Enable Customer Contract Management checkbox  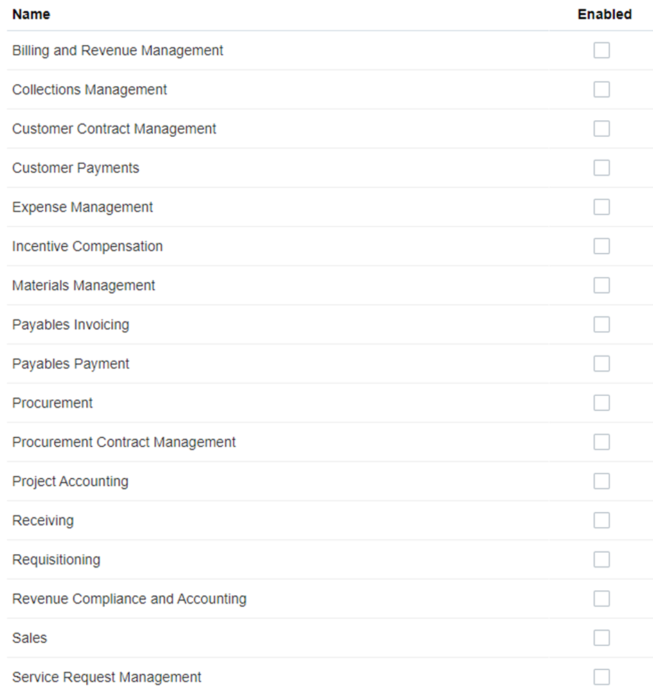click(x=602, y=128)
